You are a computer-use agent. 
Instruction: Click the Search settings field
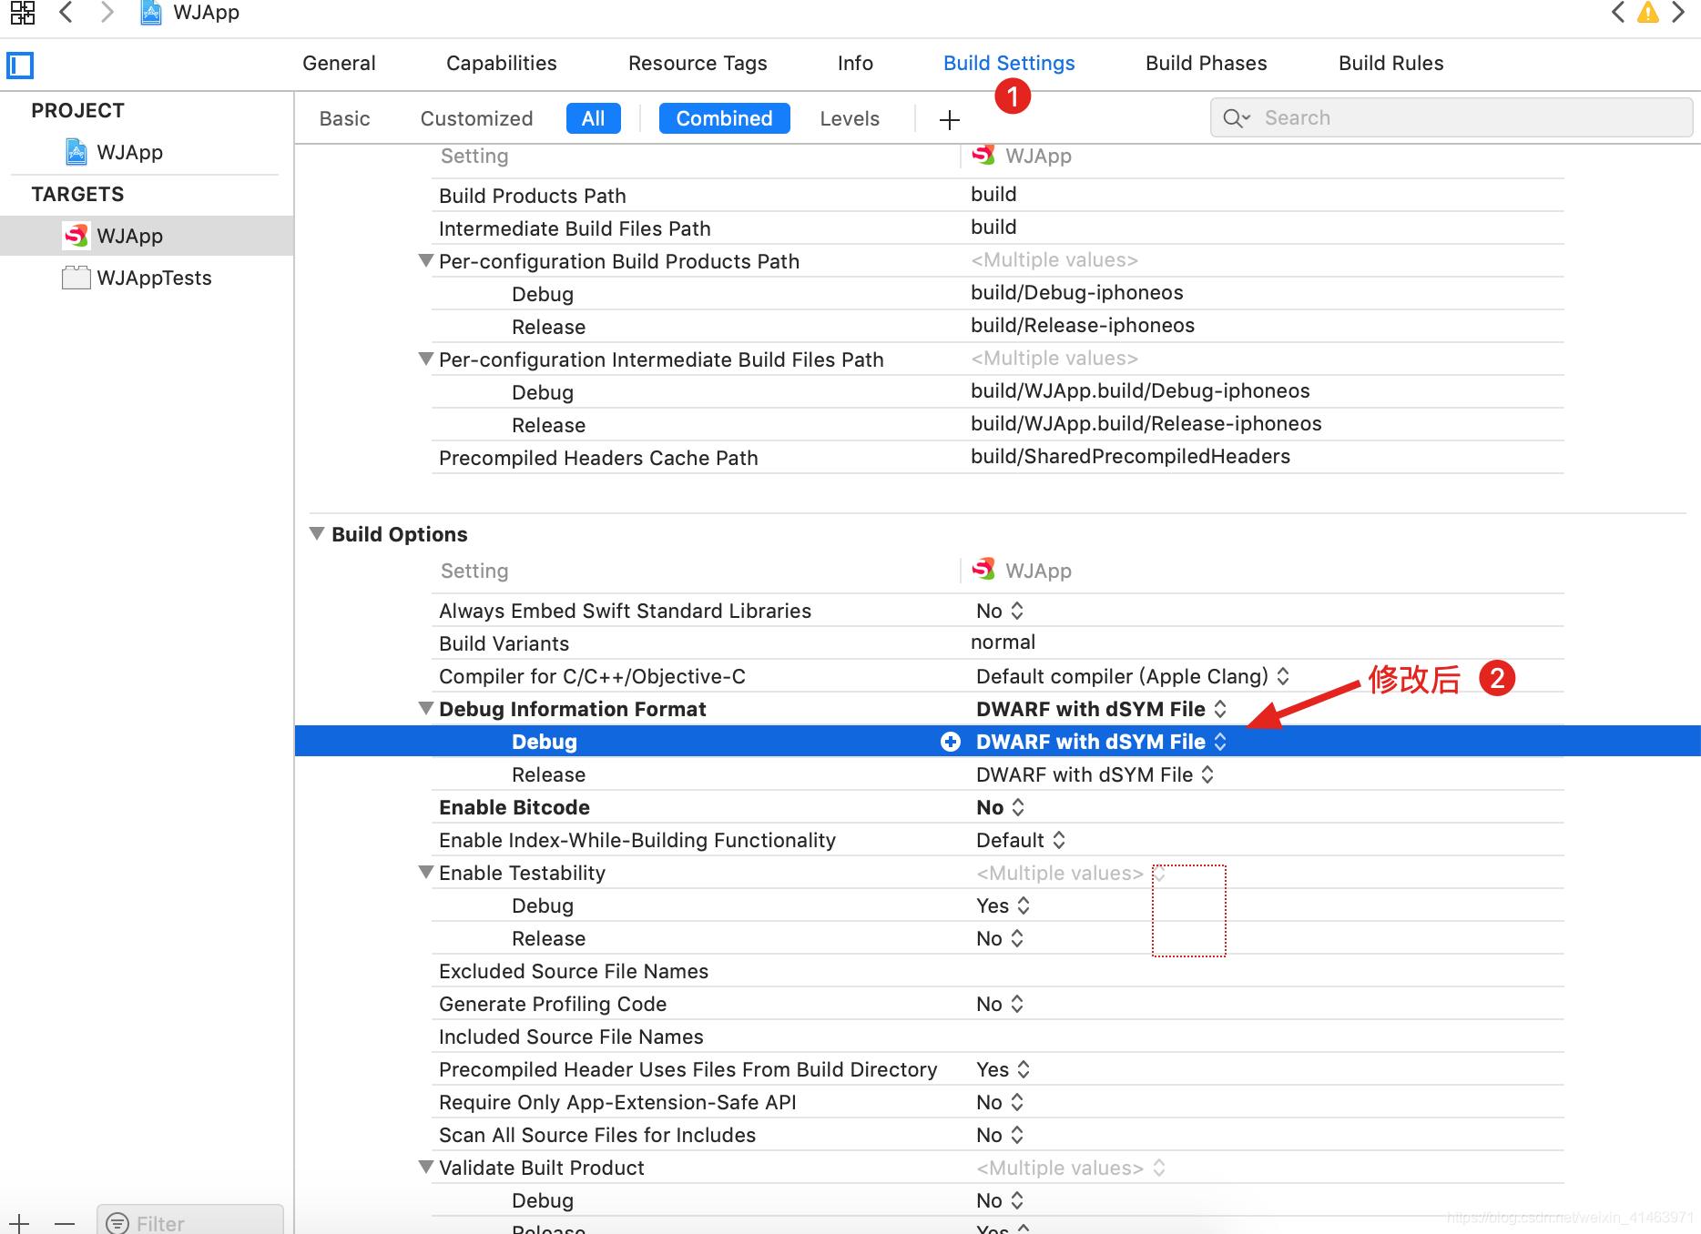(1451, 117)
